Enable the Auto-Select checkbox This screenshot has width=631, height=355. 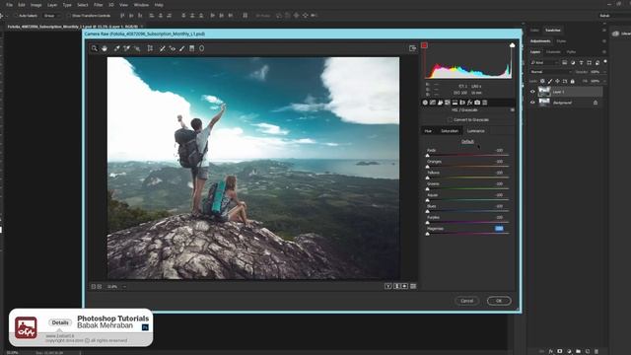(x=16, y=16)
